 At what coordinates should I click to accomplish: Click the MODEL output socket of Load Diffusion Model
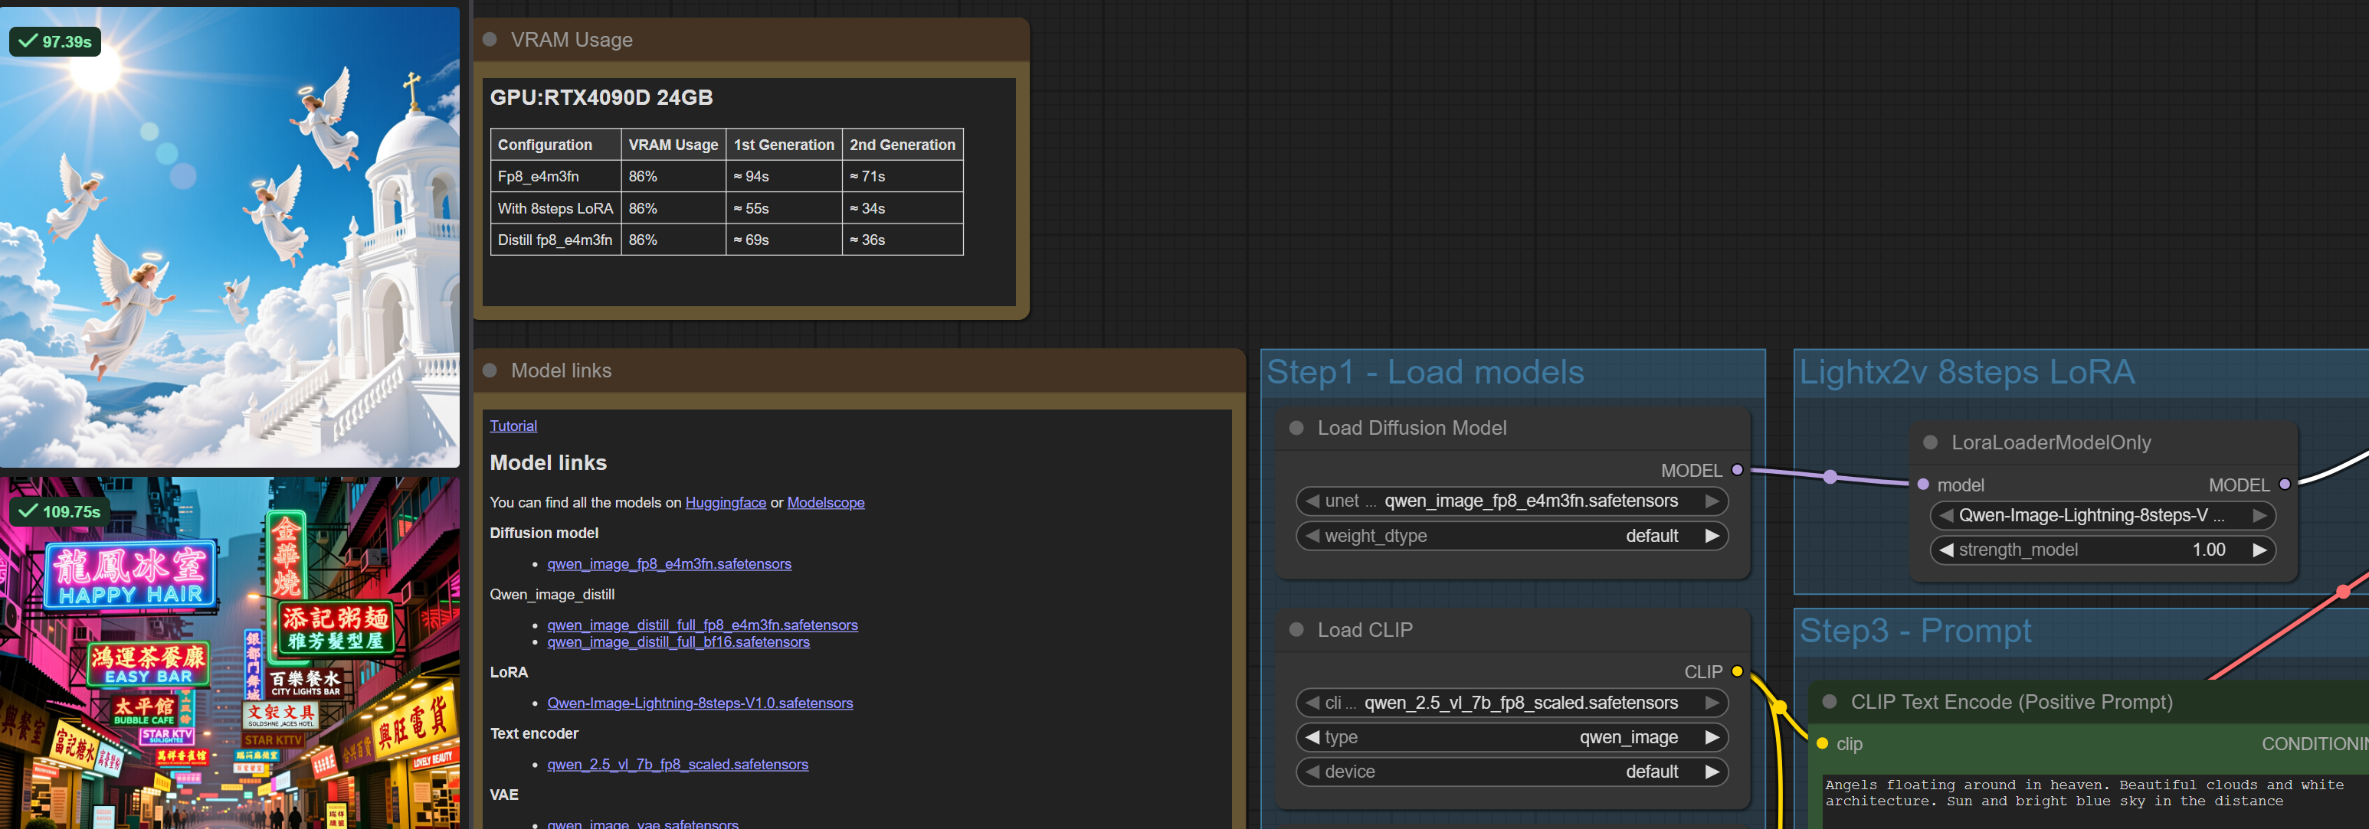[x=1737, y=470]
